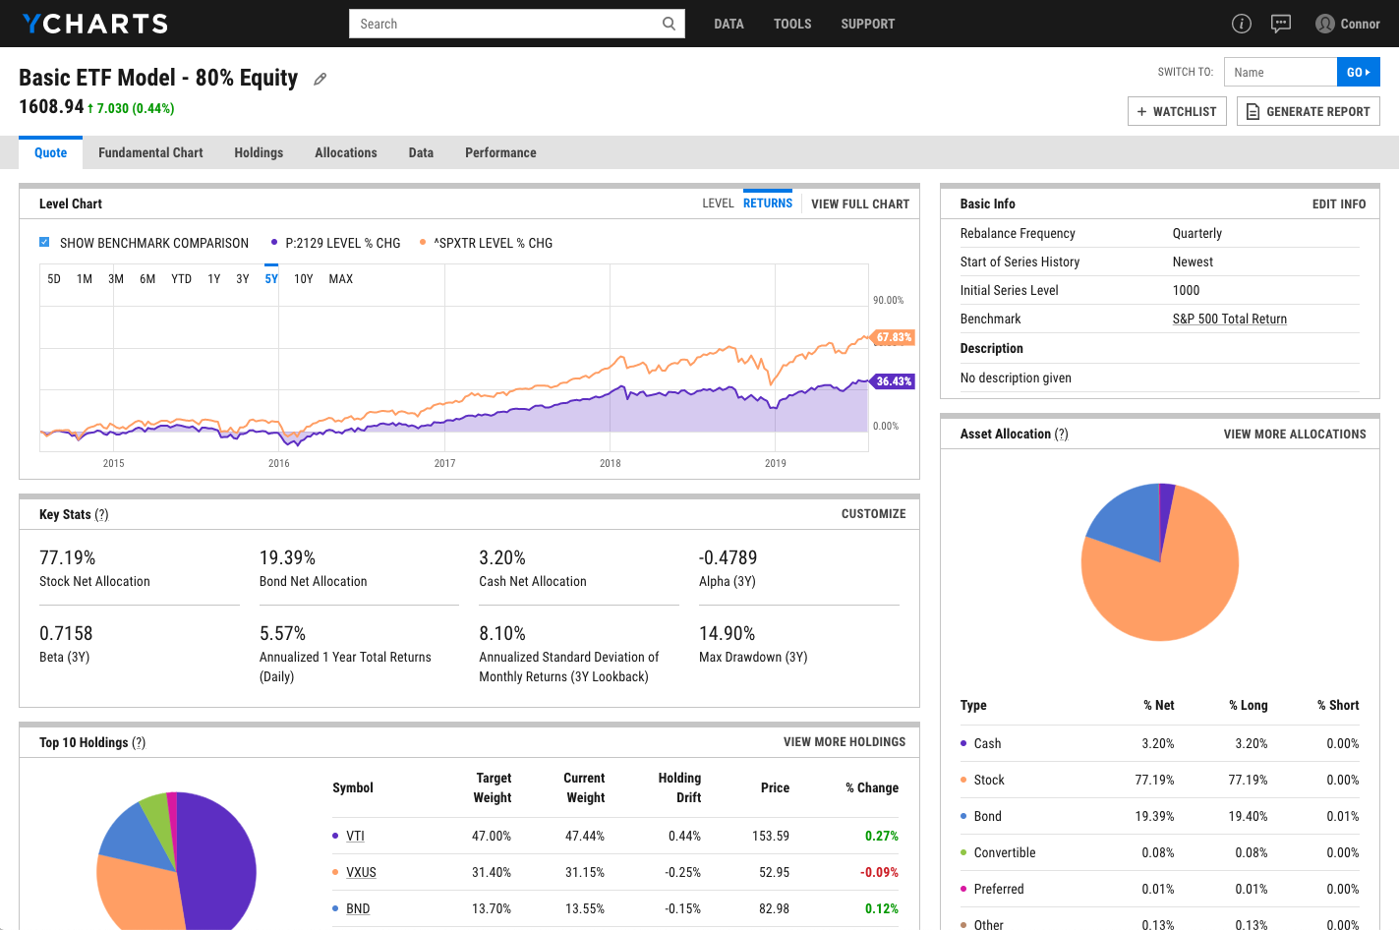
Task: Switch to the Holdings tab
Action: click(259, 152)
